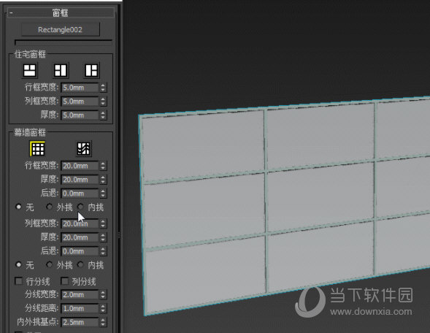The width and height of the screenshot is (430, 333).
Task: Select third 住宅窗框 layout icon
Action: coord(91,70)
